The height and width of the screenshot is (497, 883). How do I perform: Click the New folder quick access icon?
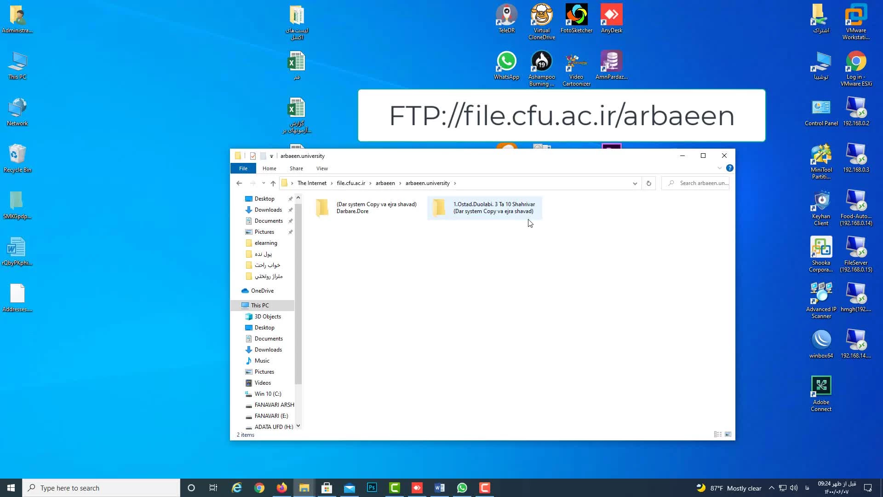click(263, 156)
